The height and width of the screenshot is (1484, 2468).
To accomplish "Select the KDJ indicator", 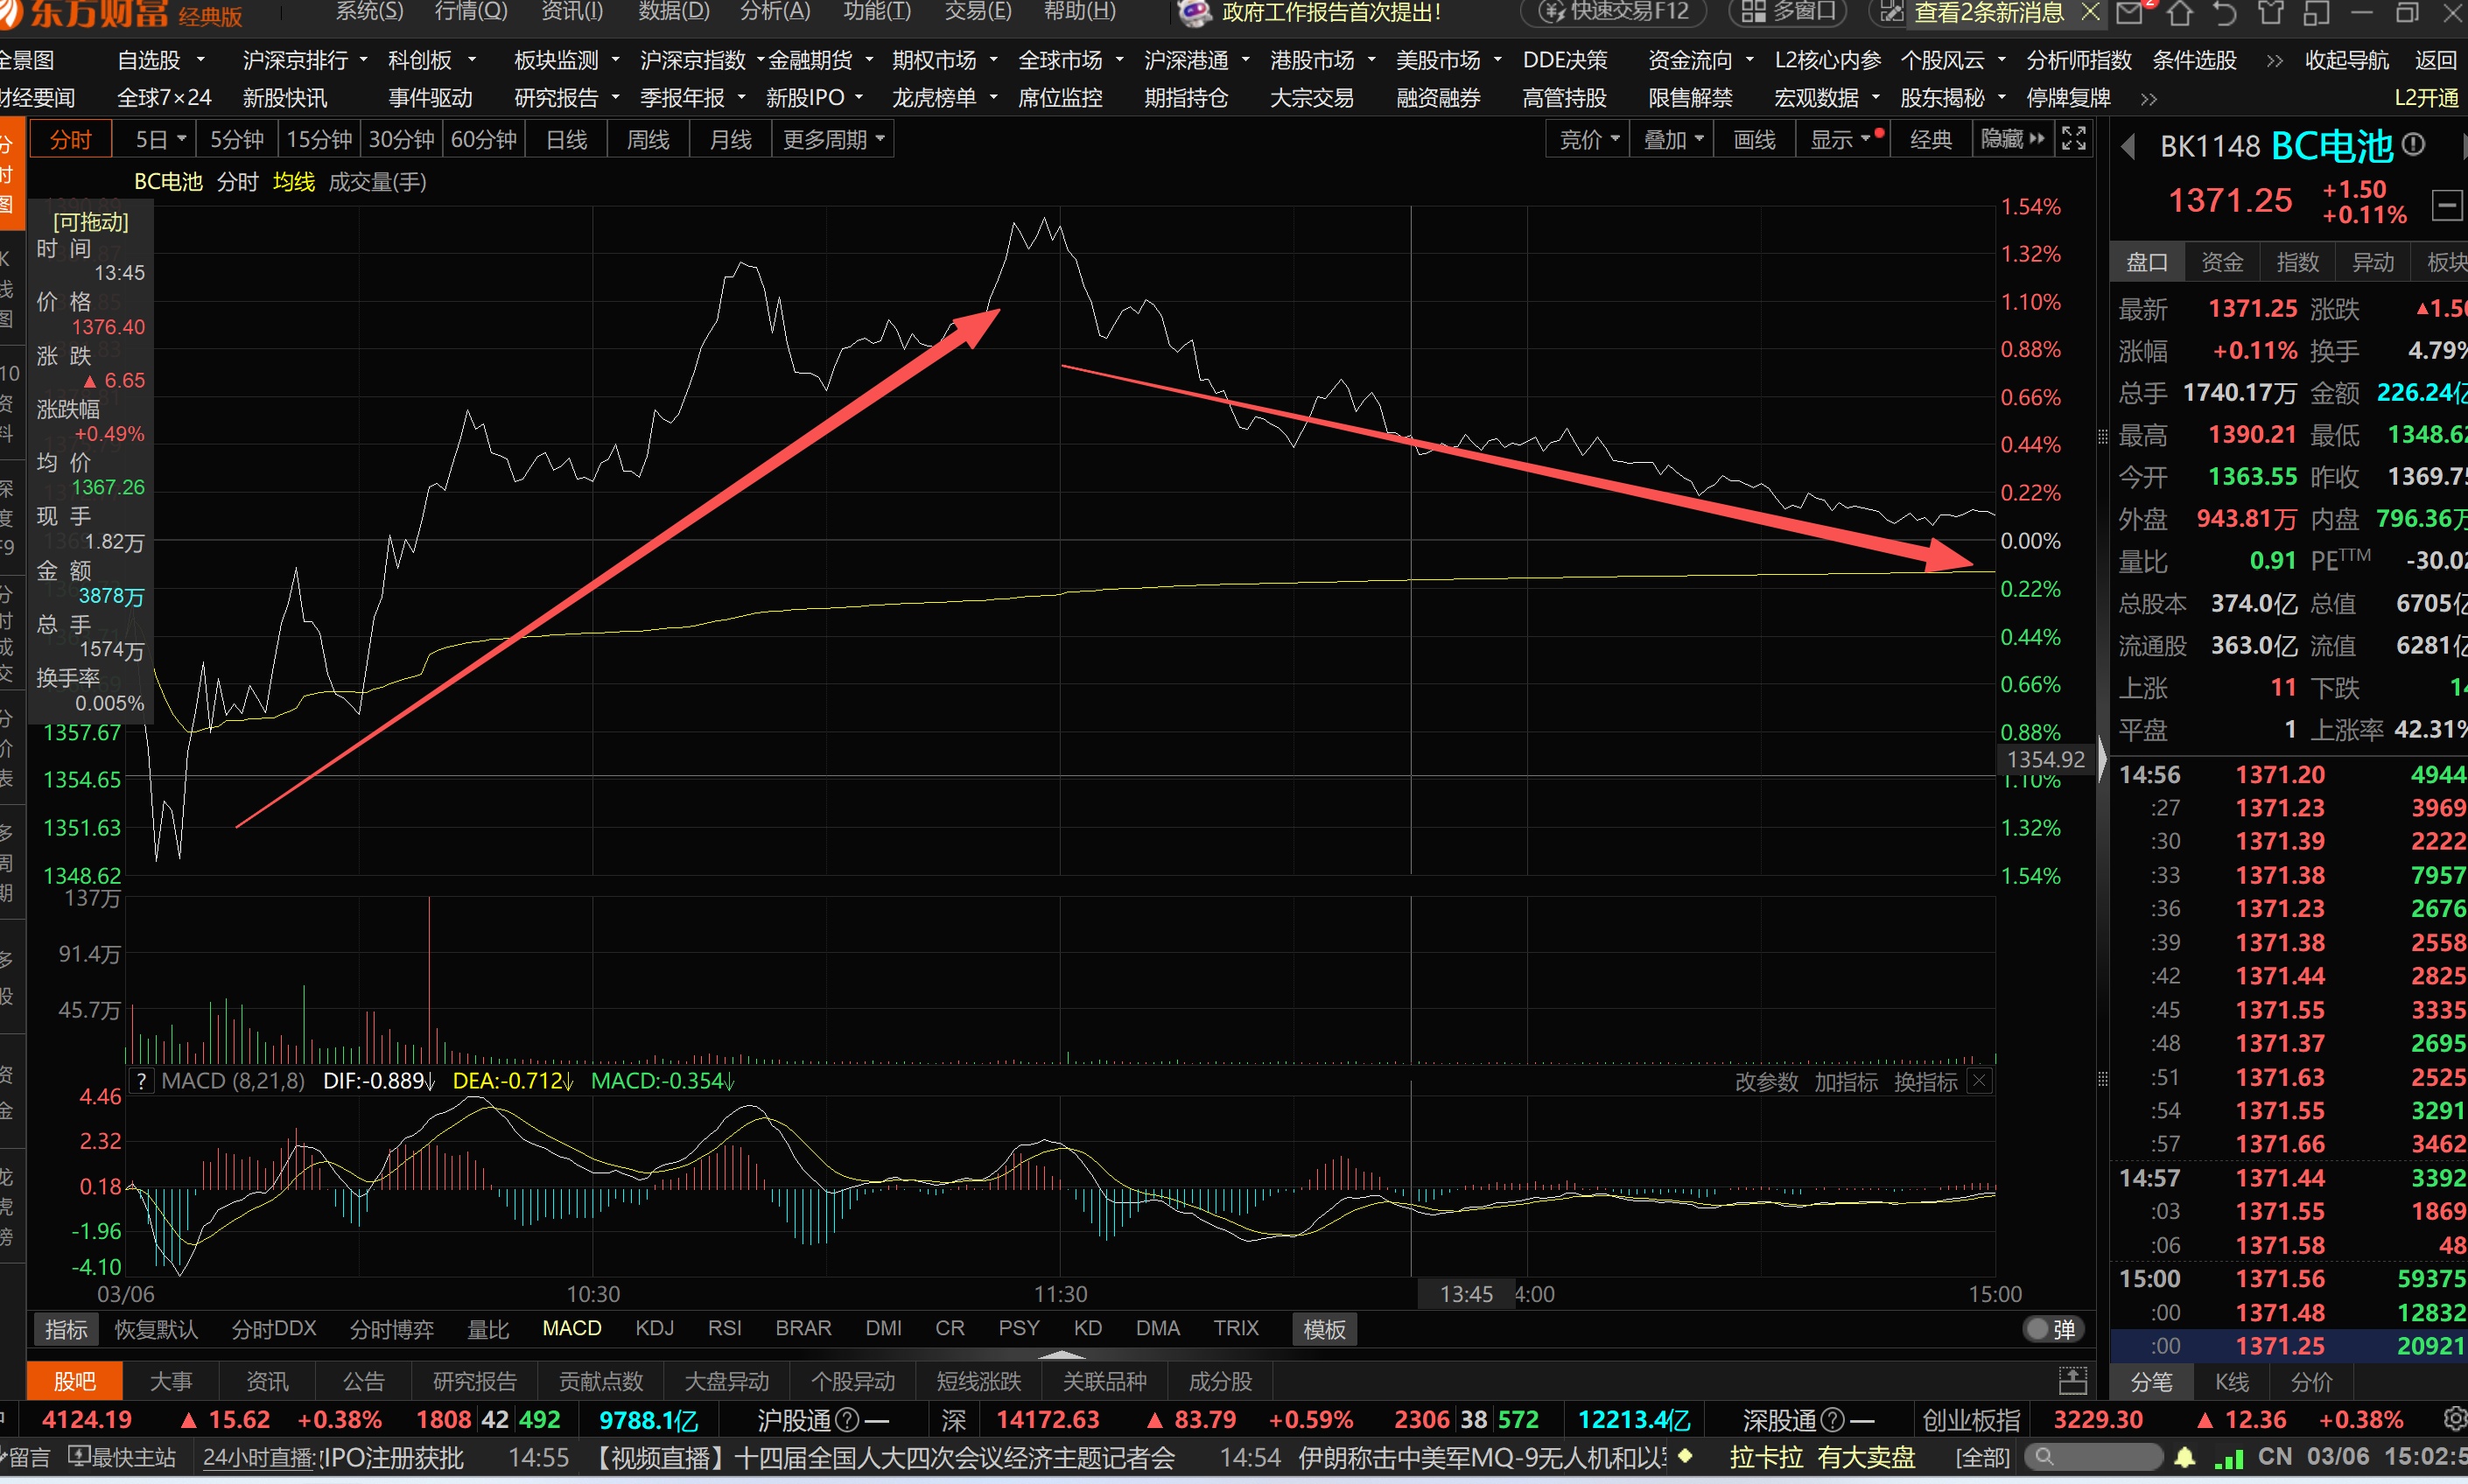I will [x=654, y=1328].
